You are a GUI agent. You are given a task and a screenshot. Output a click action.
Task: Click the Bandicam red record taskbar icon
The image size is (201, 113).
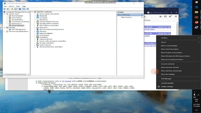[197, 17]
